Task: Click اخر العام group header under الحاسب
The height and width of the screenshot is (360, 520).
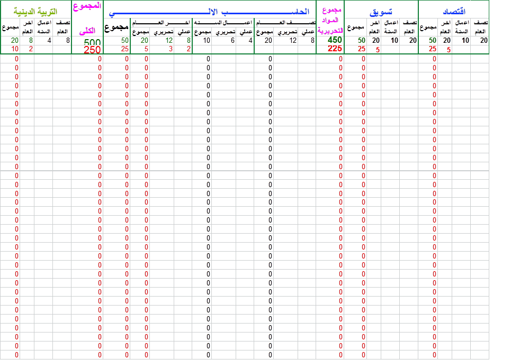Action: (161, 23)
